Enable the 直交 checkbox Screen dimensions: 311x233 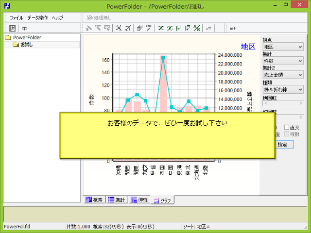[287, 127]
